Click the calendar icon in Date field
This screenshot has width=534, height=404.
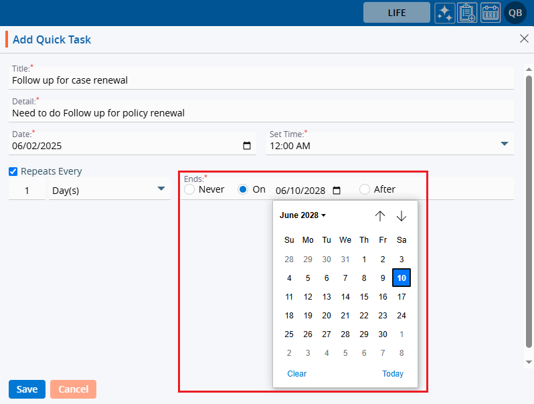pos(247,146)
